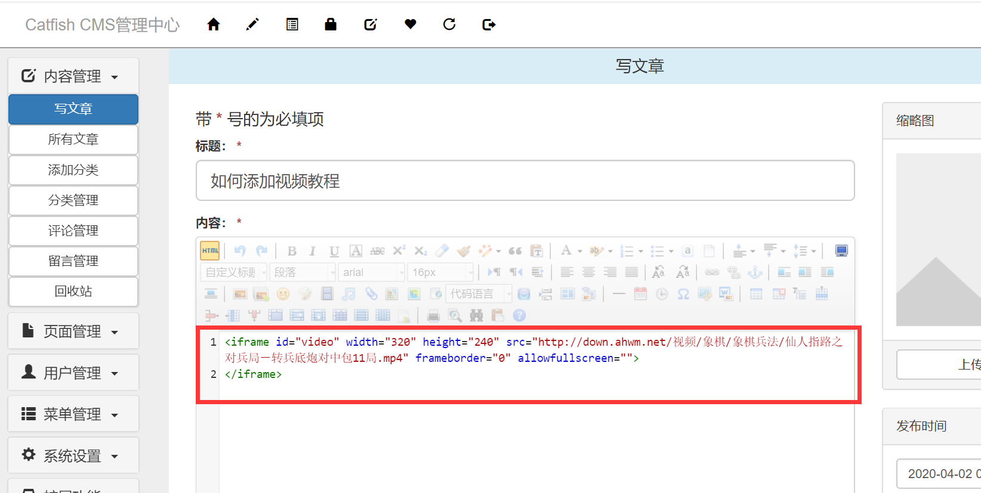Toggle HTML source mode in editor
The width and height of the screenshot is (981, 493).
pyautogui.click(x=210, y=251)
